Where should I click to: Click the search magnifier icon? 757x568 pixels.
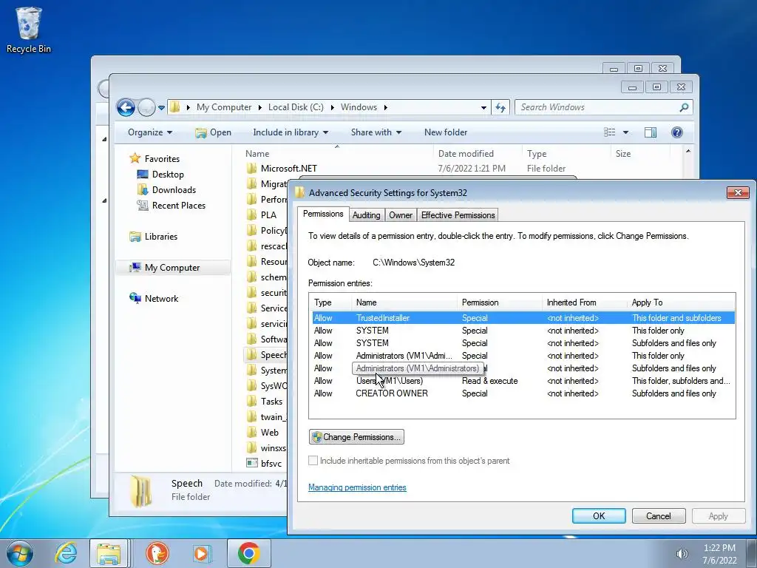(x=684, y=107)
